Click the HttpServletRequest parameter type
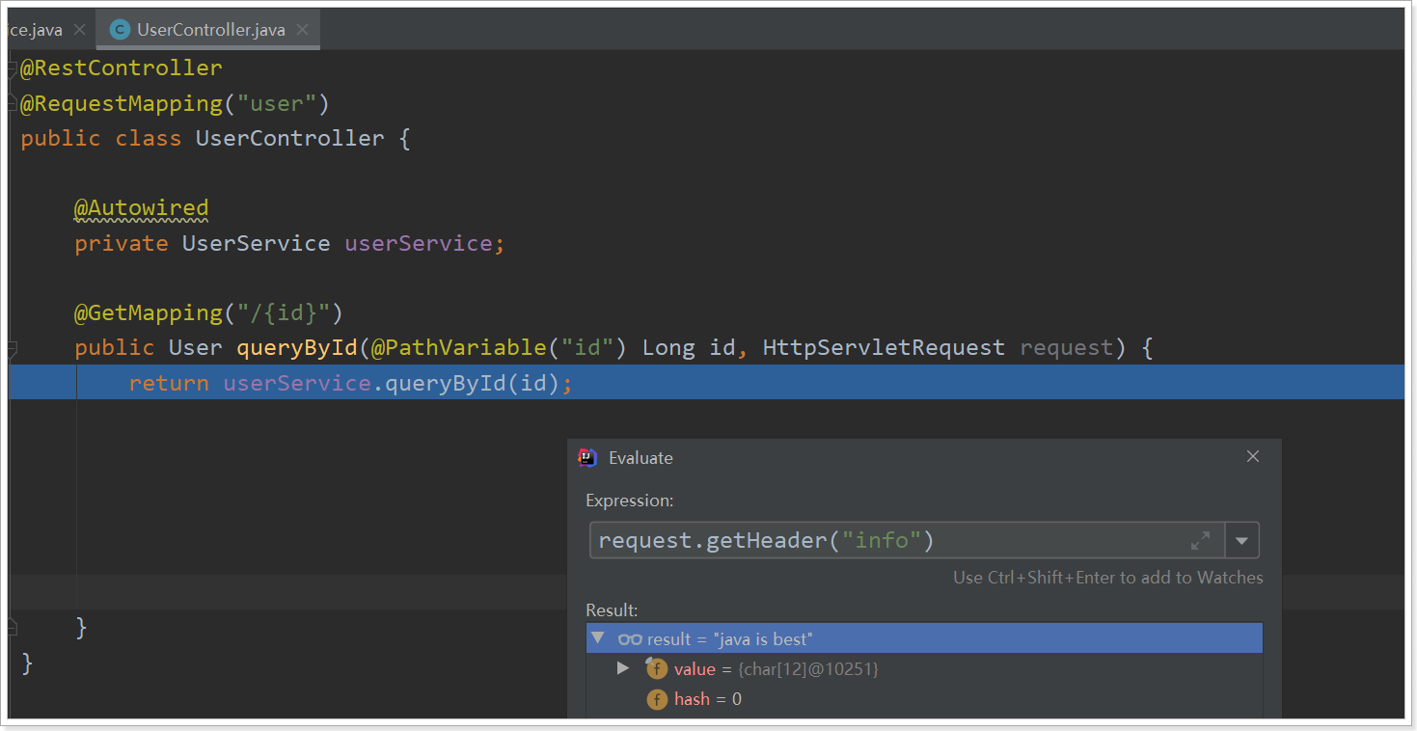The image size is (1417, 731). point(884,347)
